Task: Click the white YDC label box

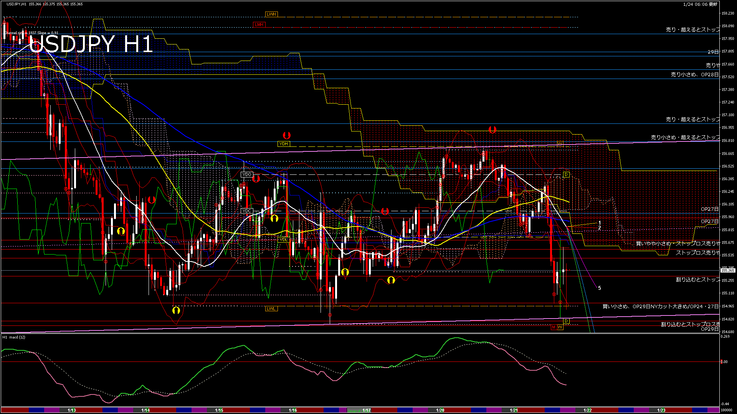Action: click(247, 211)
